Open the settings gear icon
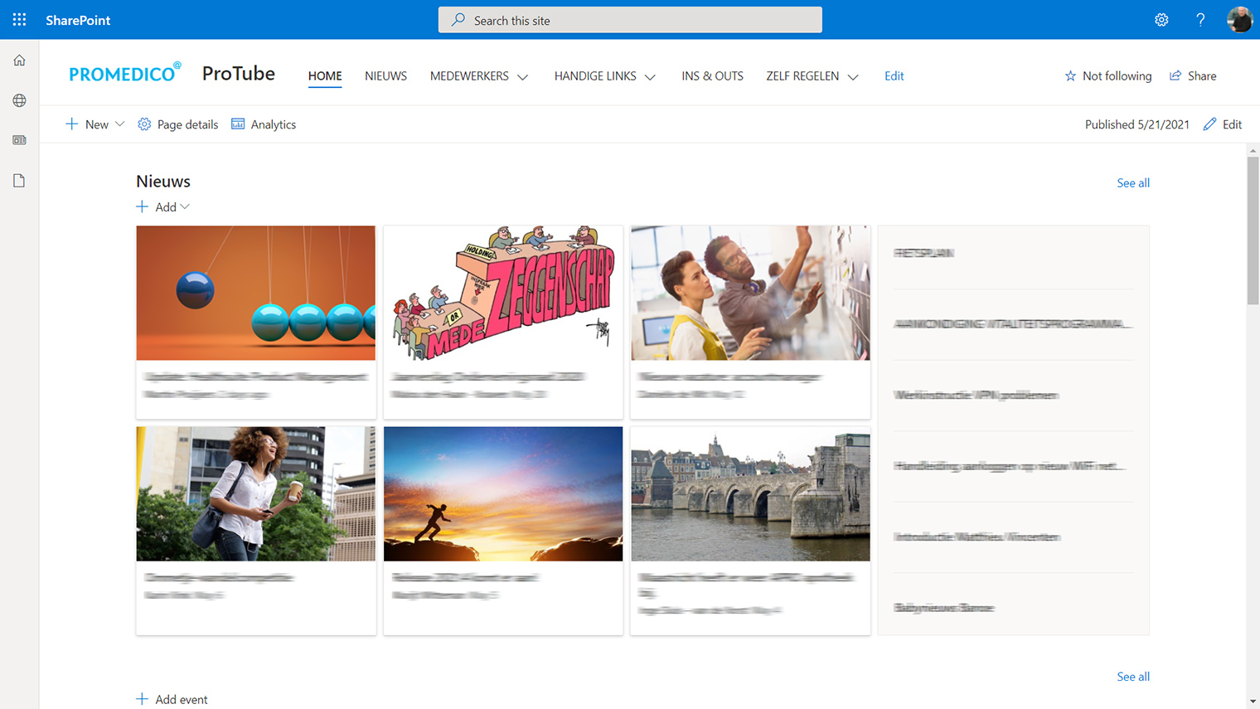This screenshot has width=1260, height=709. pyautogui.click(x=1161, y=20)
